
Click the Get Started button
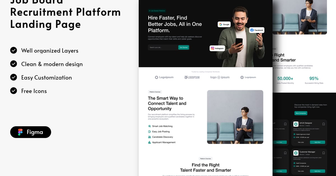point(184,47)
